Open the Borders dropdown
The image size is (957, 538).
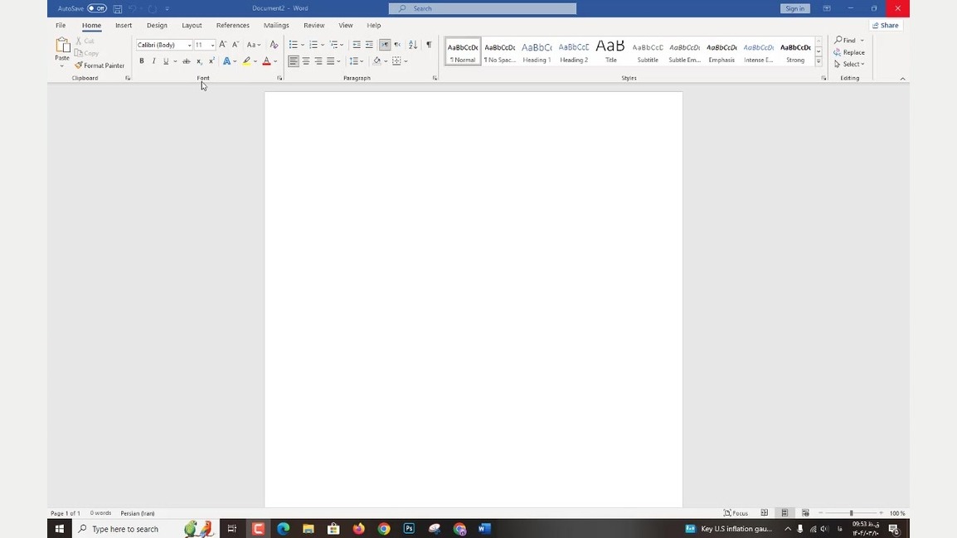(x=406, y=61)
